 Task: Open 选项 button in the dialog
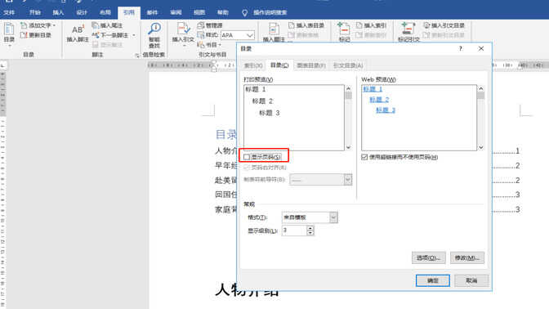coord(429,257)
